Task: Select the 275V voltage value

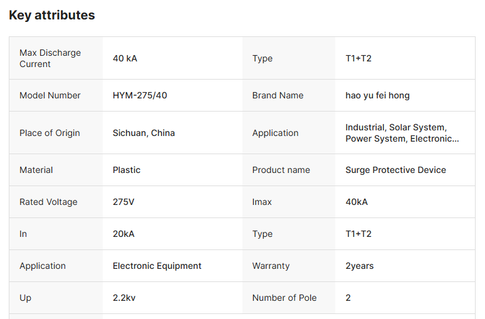Action: (x=124, y=202)
